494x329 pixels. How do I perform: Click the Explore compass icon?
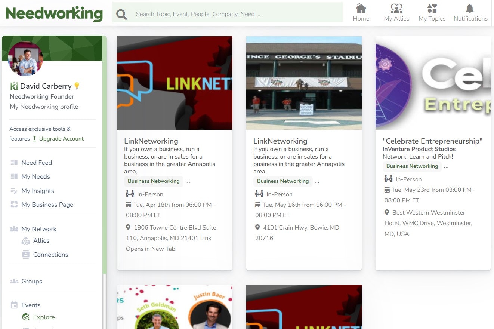click(x=26, y=317)
